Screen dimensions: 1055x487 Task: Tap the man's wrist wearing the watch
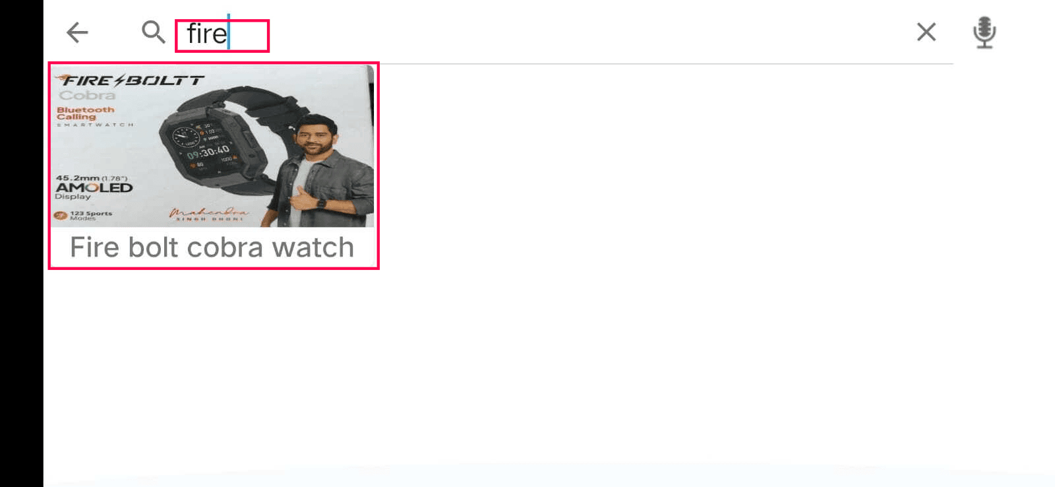(x=321, y=204)
